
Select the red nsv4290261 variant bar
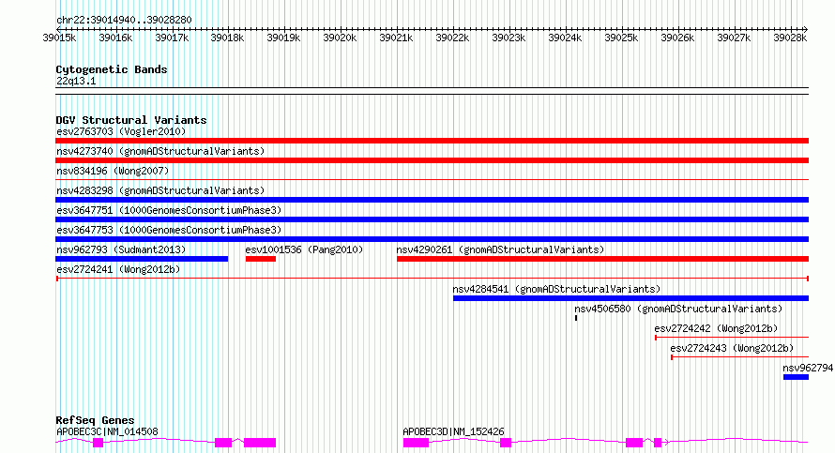(x=603, y=259)
